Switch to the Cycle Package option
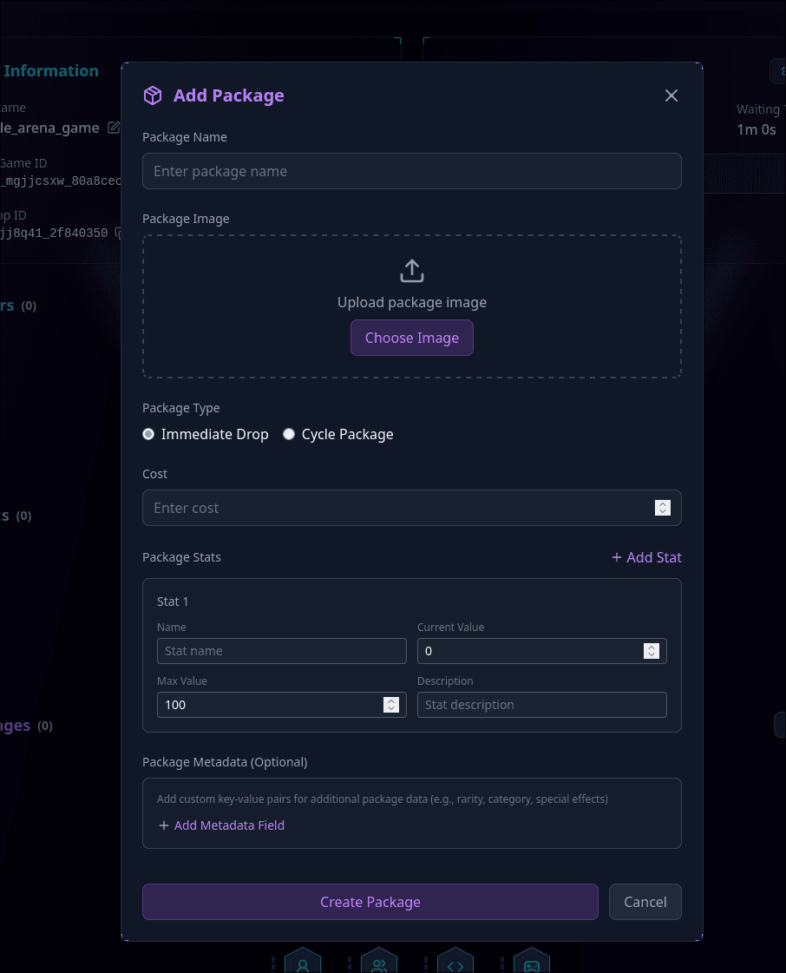Screen dimensions: 786x973 [288, 434]
